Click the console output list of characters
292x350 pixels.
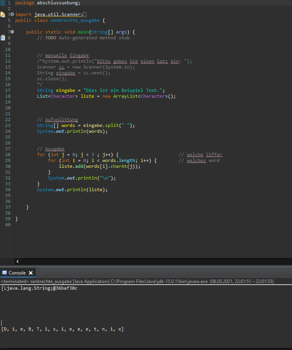click(62, 329)
